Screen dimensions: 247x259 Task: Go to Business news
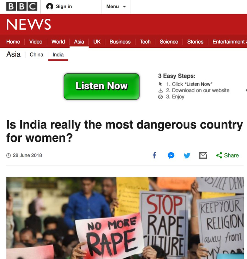click(x=120, y=42)
